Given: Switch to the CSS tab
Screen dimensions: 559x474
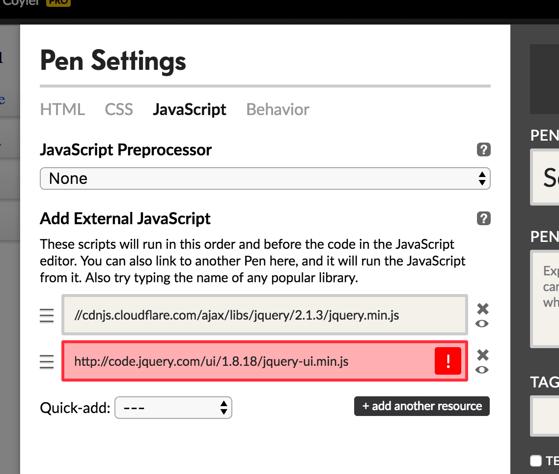Looking at the screenshot, I should [x=118, y=109].
